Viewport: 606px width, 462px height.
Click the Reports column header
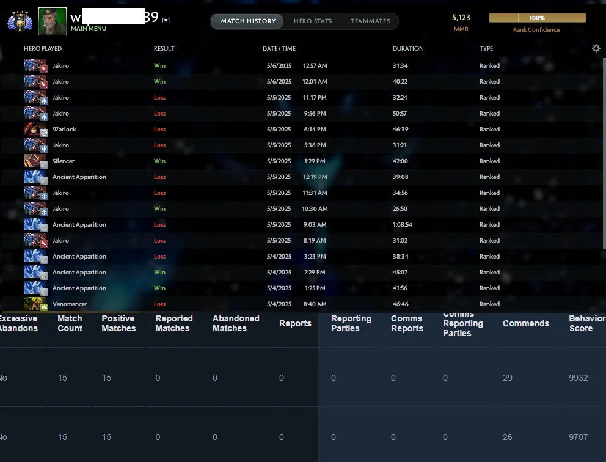[295, 323]
